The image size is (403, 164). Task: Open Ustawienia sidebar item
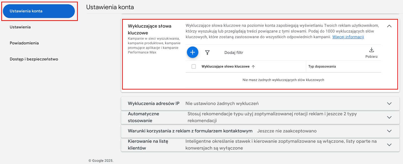coord(20,27)
